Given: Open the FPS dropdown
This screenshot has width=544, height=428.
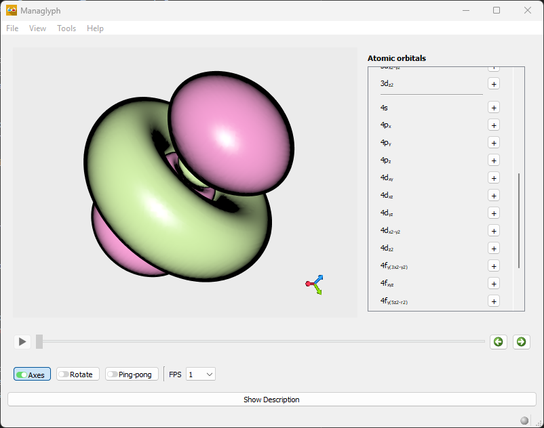Looking at the screenshot, I should [201, 374].
